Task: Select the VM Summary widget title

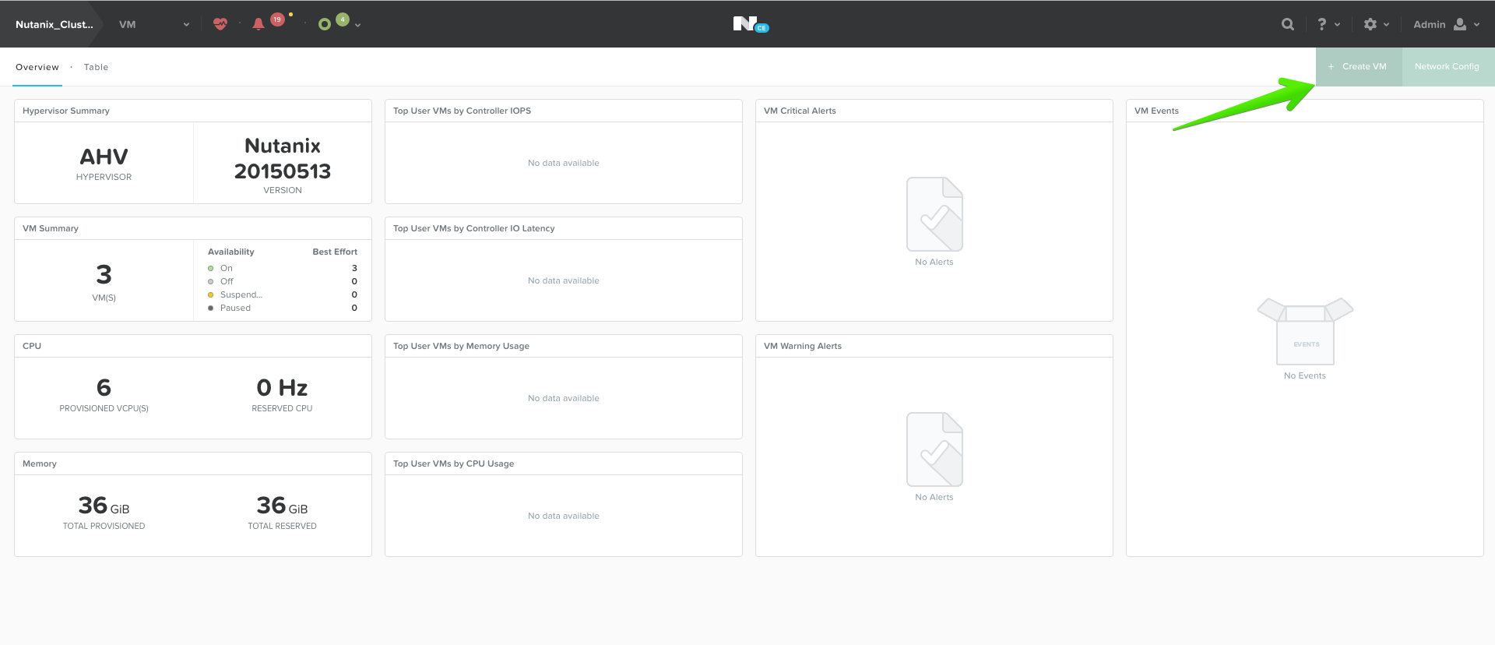Action: point(51,228)
